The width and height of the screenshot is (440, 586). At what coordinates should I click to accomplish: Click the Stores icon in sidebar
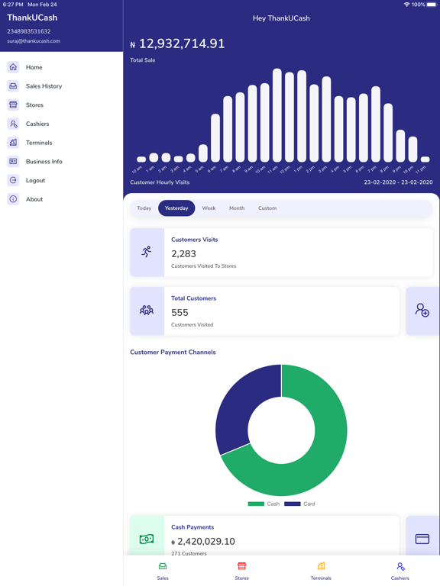[13, 105]
